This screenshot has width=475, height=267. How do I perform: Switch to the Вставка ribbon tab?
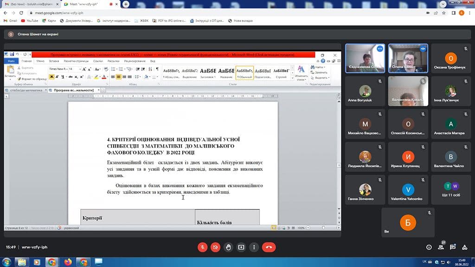(54, 61)
